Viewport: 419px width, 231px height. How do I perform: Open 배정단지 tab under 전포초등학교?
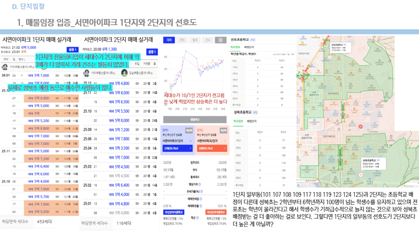[249, 46]
